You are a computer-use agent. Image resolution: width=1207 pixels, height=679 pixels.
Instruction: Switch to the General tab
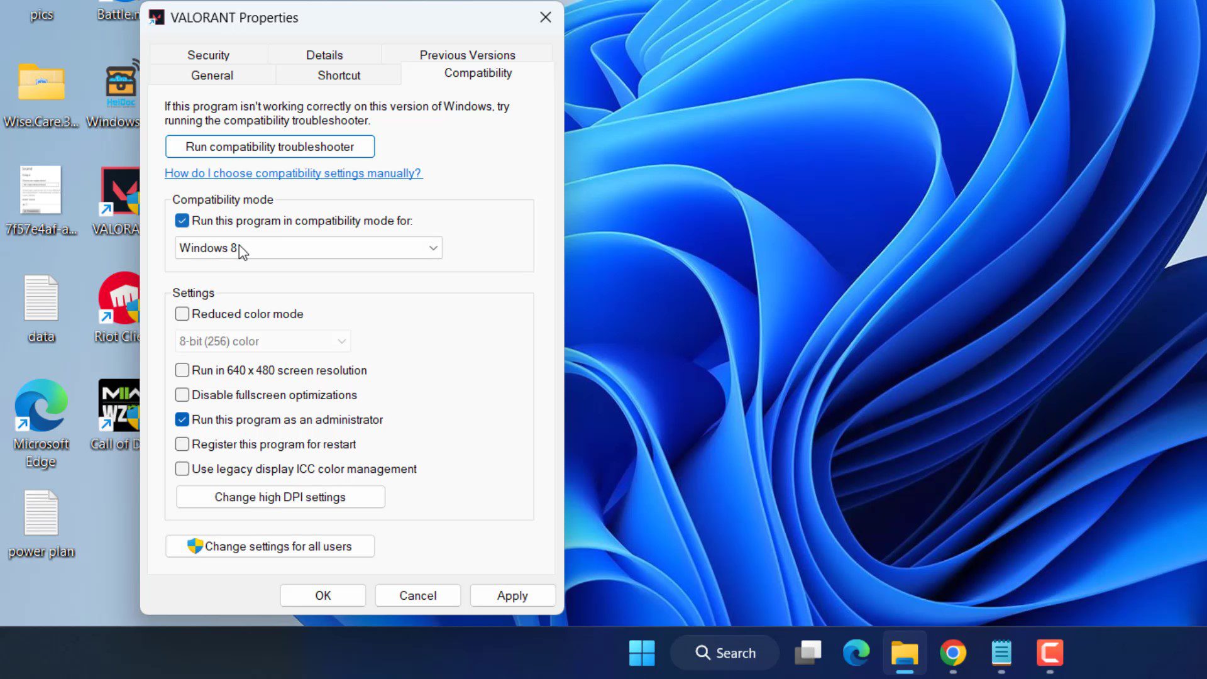coord(212,75)
